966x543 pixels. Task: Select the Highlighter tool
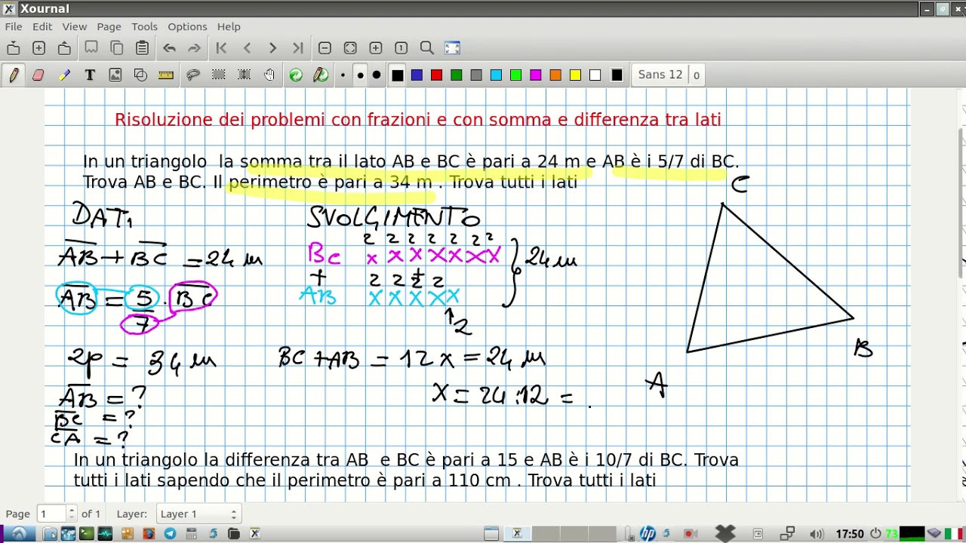pyautogui.click(x=64, y=75)
